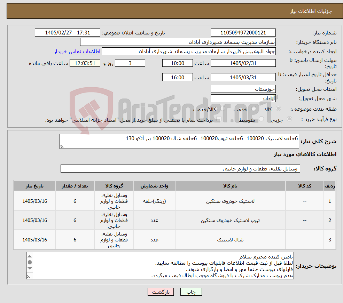Click the page header جزئیات اطلاعات نیاز
Screen dimensions: 343x303
[311, 11]
